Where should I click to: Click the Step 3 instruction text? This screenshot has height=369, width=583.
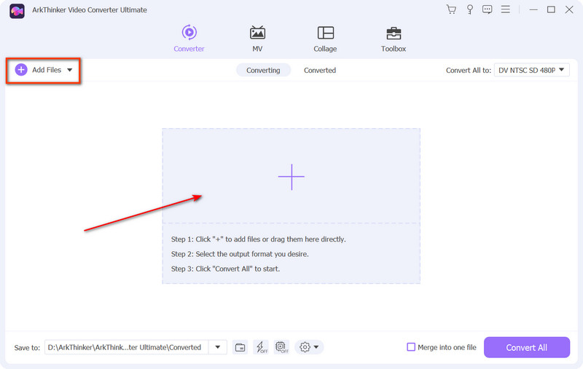tap(225, 269)
